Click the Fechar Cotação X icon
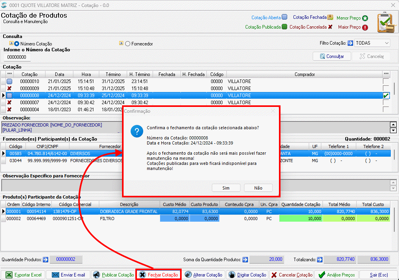Image resolution: width=399 pixels, height=280 pixels. tap(142, 275)
